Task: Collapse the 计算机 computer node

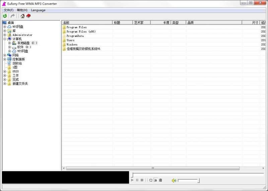Action: pos(5,39)
